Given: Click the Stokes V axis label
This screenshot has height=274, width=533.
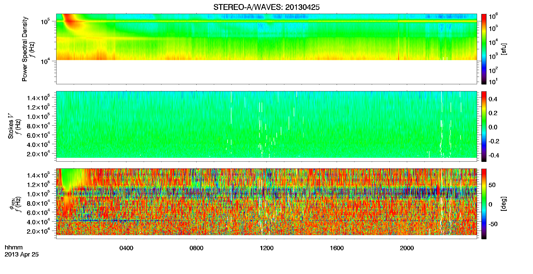Looking at the screenshot, I should [x=11, y=126].
